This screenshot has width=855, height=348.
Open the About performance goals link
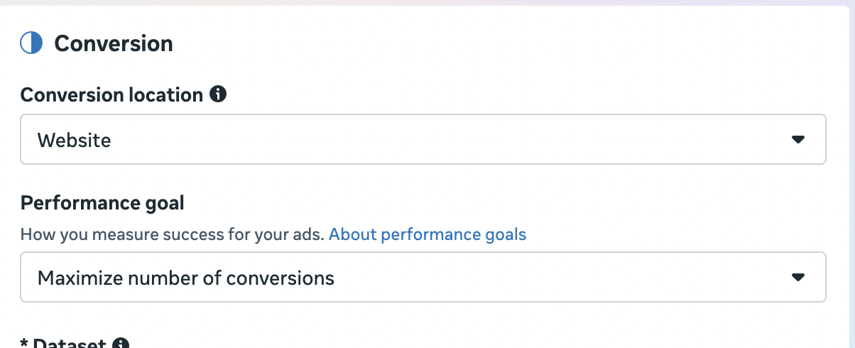point(427,234)
